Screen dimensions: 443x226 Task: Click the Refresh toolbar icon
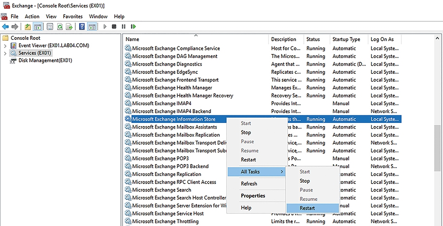coord(60,27)
